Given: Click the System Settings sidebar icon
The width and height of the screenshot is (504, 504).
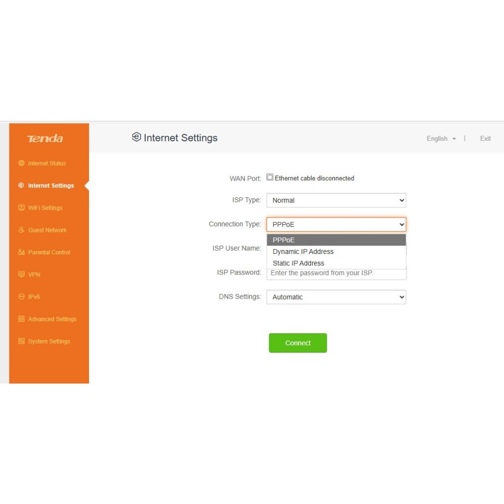Looking at the screenshot, I should pyautogui.click(x=21, y=341).
